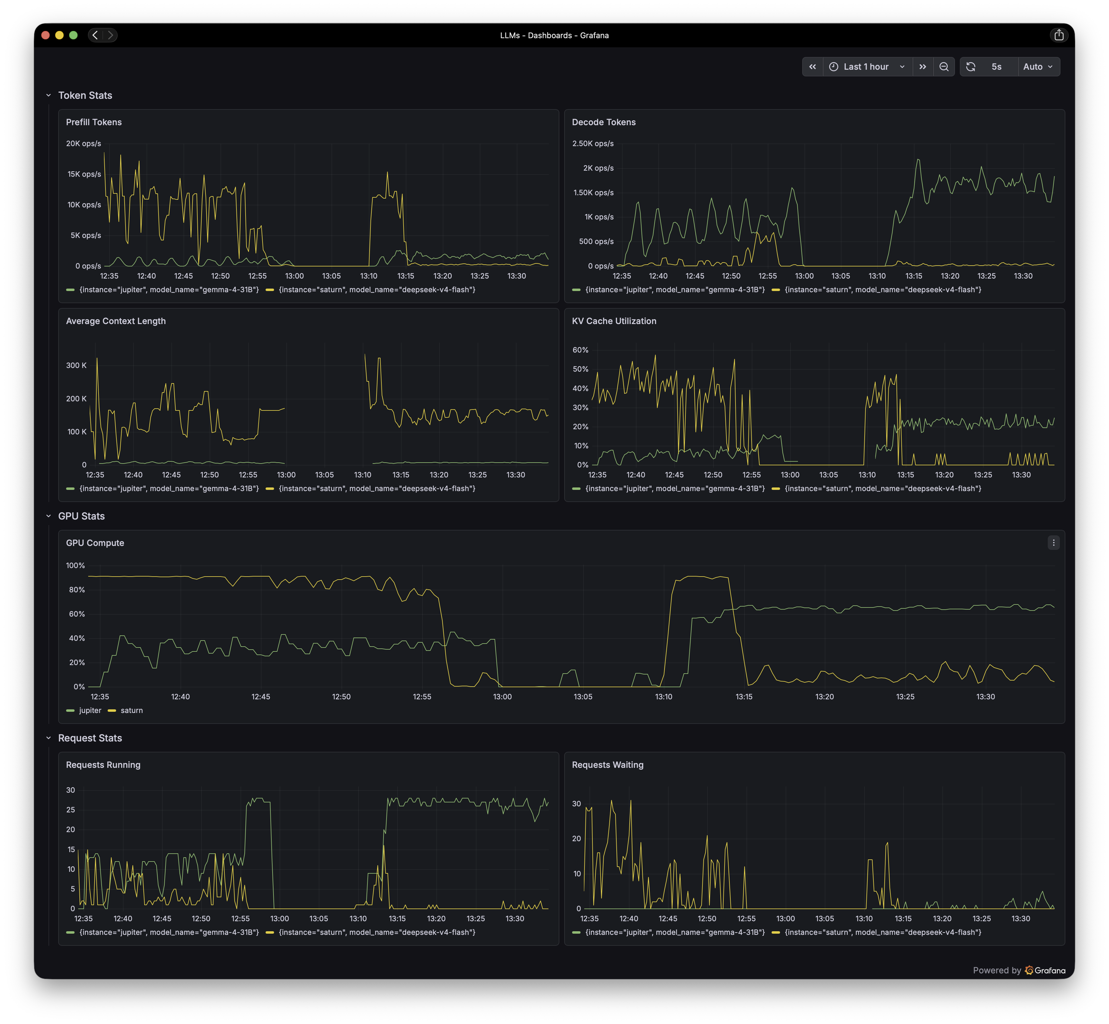The width and height of the screenshot is (1109, 1024).
Task: Collapse the Token Stats row
Action: coord(48,95)
